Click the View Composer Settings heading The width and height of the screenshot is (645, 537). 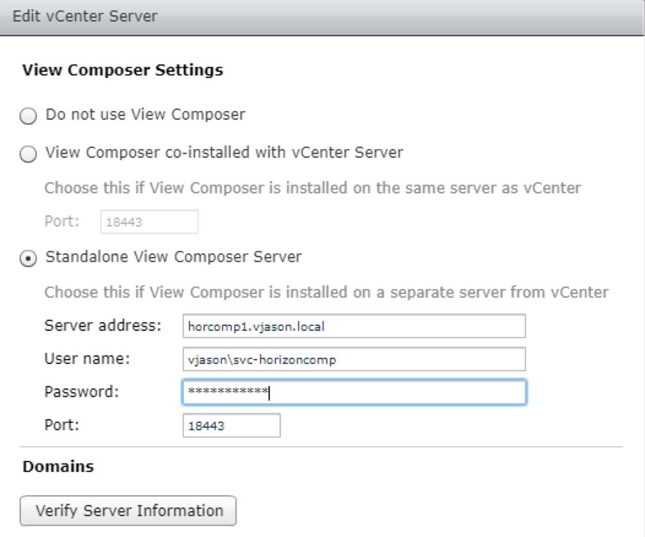click(x=123, y=70)
